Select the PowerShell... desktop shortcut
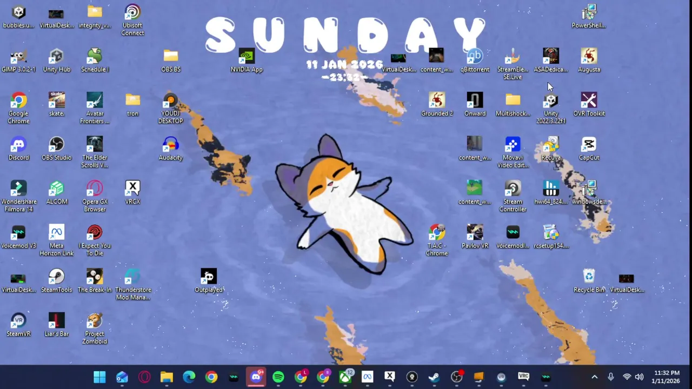692x389 pixels. point(589,16)
